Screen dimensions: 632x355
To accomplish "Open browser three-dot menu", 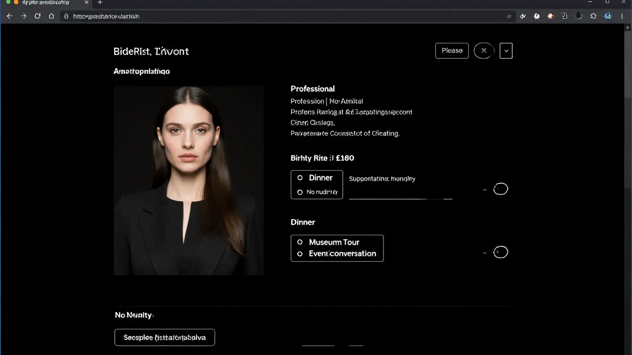I will tap(622, 16).
